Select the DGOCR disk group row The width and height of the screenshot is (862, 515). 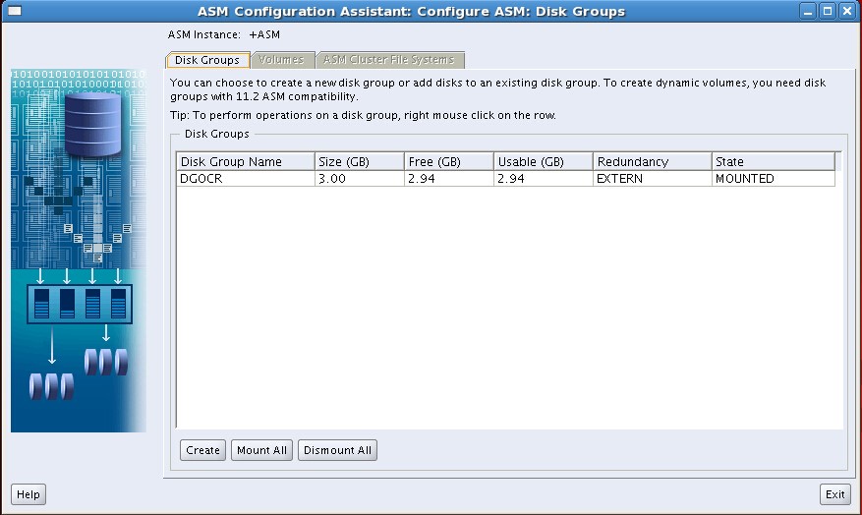pyautogui.click(x=506, y=179)
